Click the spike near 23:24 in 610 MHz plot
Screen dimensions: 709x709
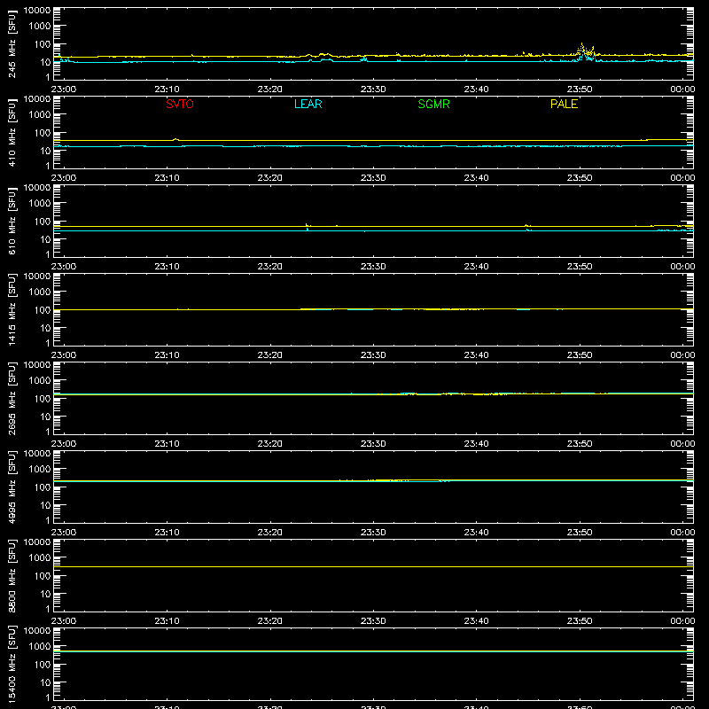307,225
